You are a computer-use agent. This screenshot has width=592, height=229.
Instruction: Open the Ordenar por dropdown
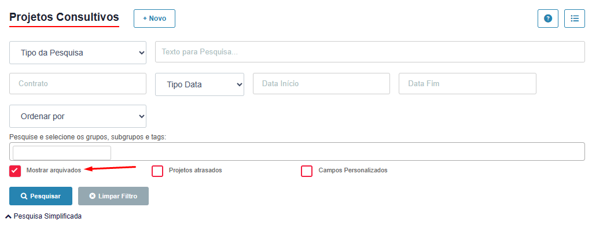point(78,116)
